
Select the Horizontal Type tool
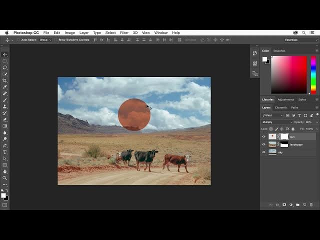pyautogui.click(x=5, y=152)
